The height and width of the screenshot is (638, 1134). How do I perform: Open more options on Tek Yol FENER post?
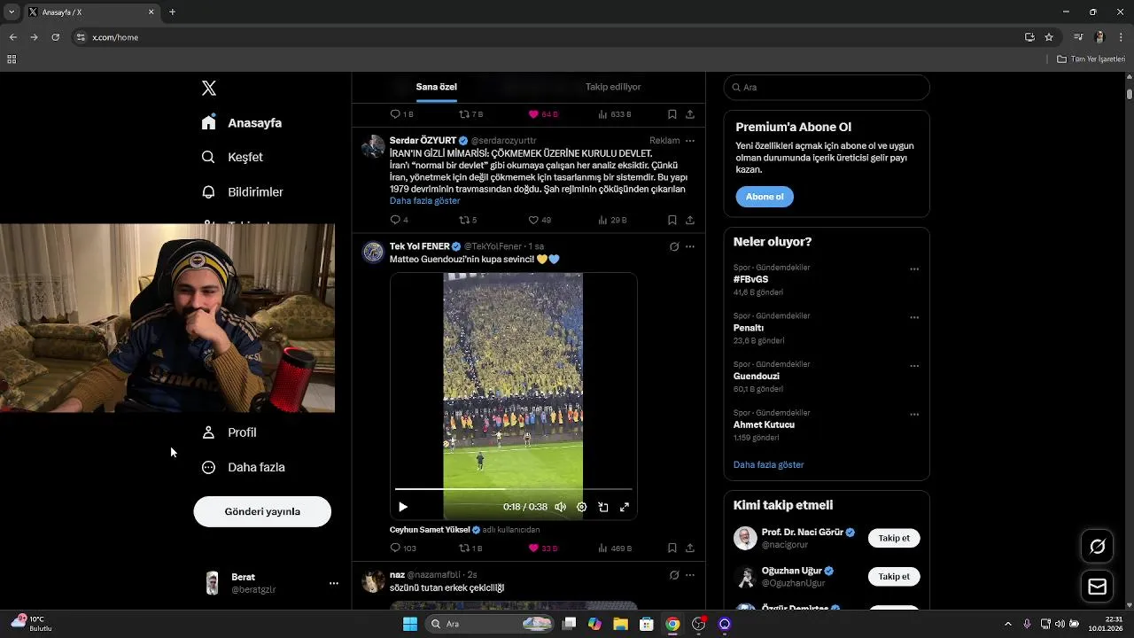click(690, 246)
